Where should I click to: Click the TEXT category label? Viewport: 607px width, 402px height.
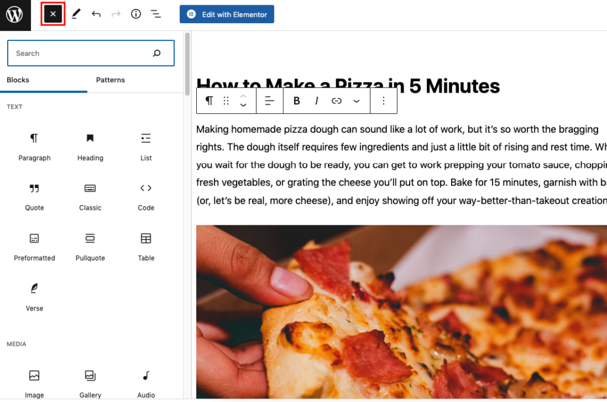(x=14, y=107)
